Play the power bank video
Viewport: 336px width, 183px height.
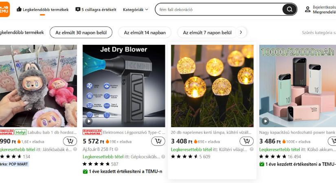266,121
